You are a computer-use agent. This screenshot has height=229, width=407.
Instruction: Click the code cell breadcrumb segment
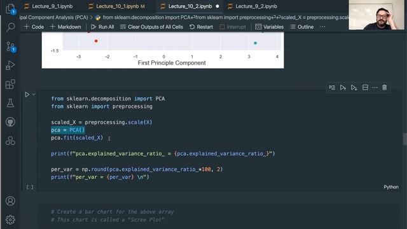[222, 17]
